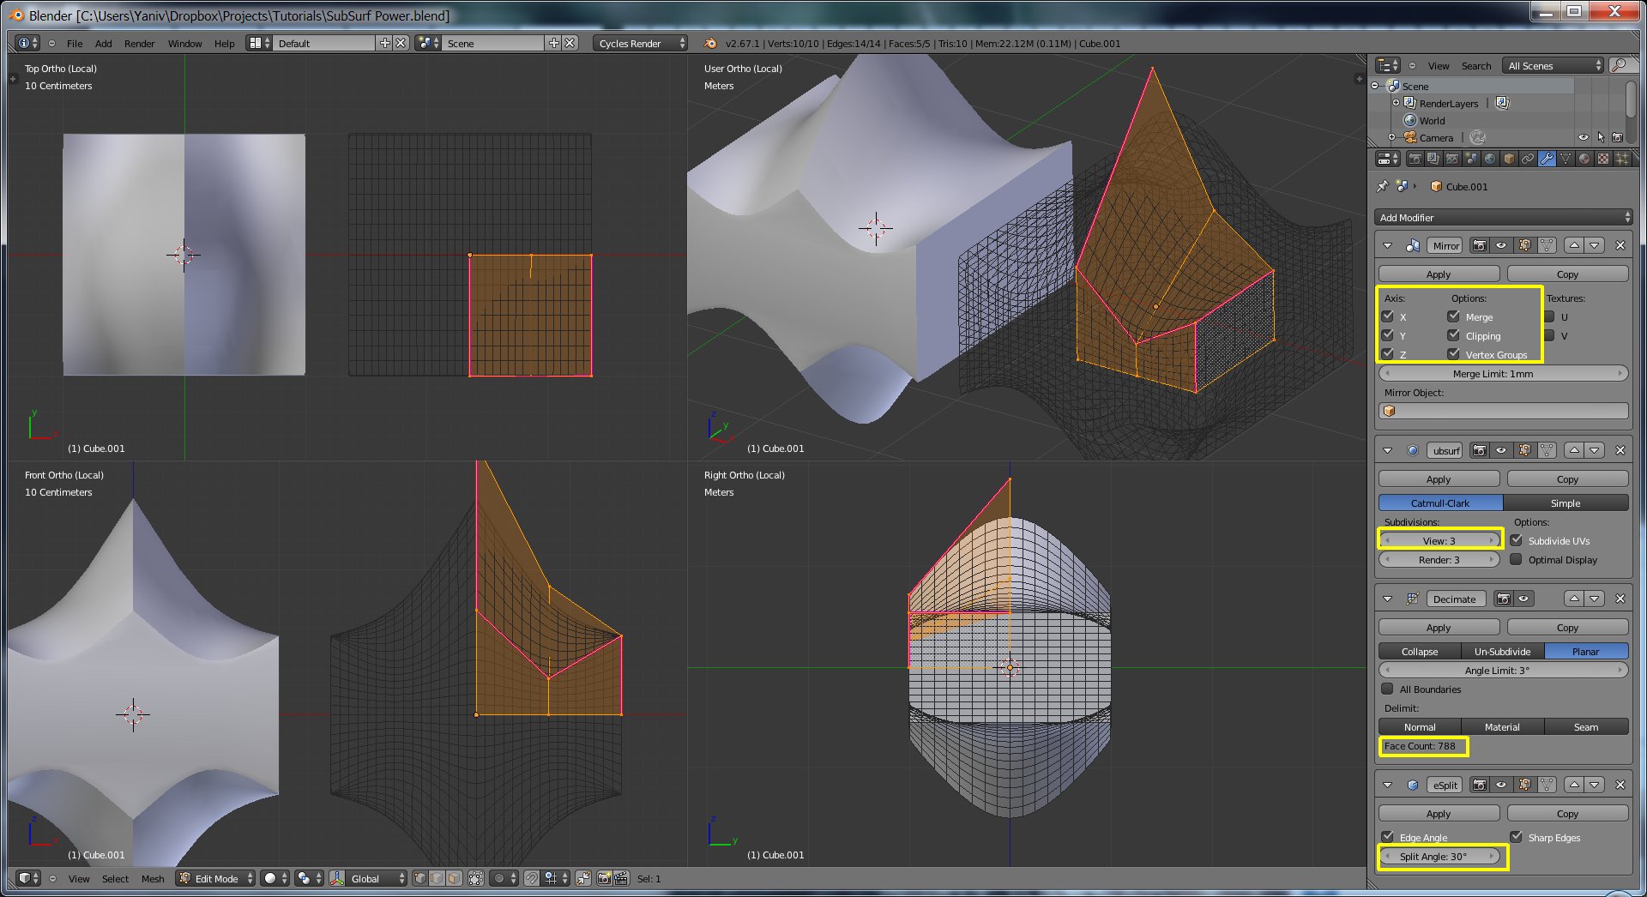Open the Object Data properties tab (triangle icon)
This screenshot has width=1647, height=897.
pyautogui.click(x=1566, y=159)
